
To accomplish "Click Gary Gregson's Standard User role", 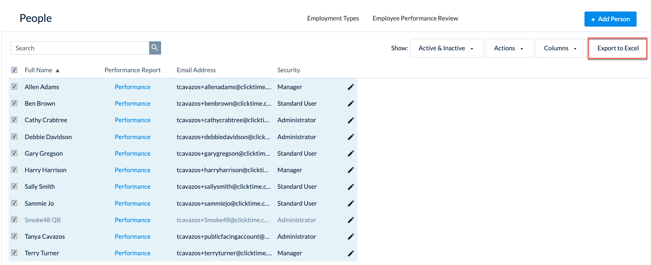I will [x=297, y=154].
